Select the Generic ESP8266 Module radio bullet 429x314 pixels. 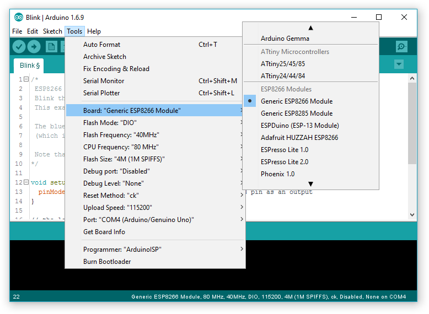click(250, 101)
